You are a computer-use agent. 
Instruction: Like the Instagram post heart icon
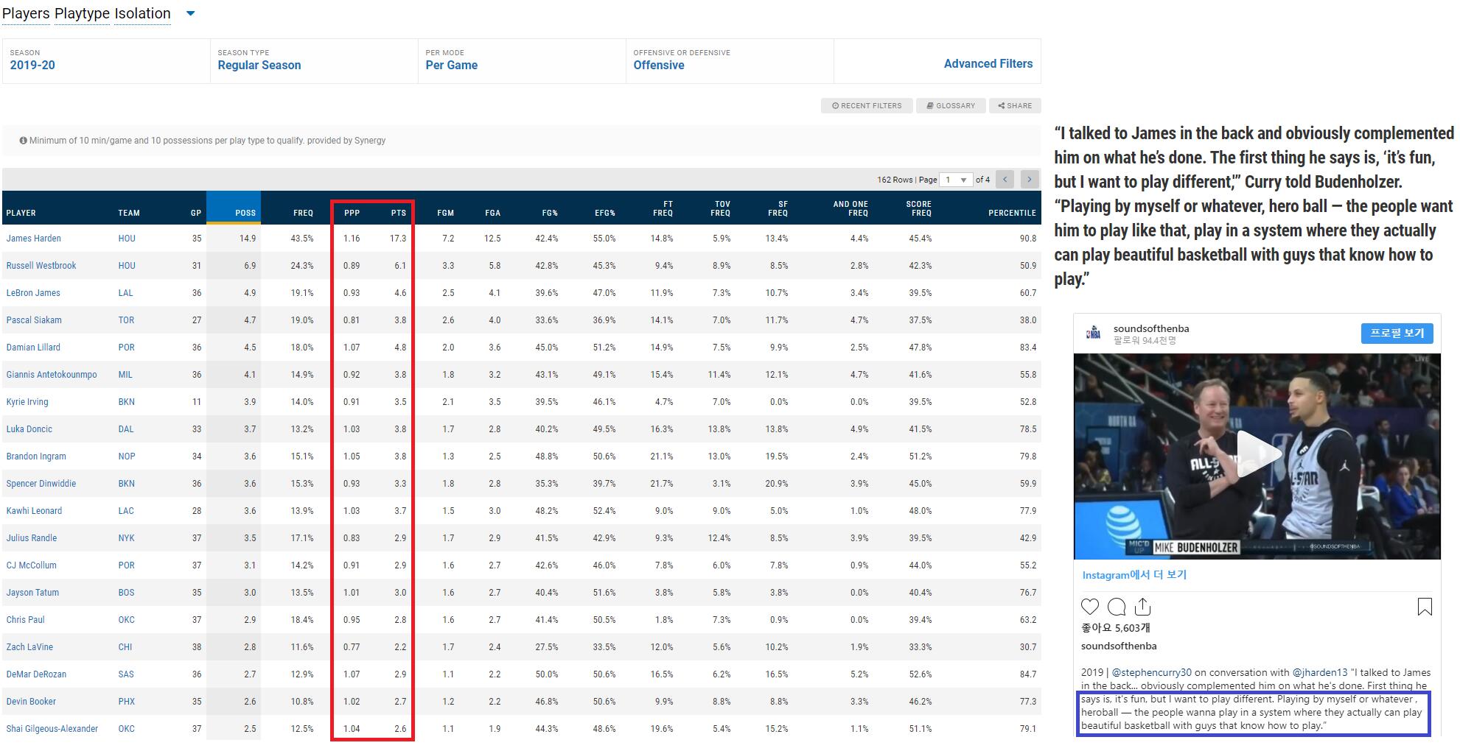click(1090, 607)
